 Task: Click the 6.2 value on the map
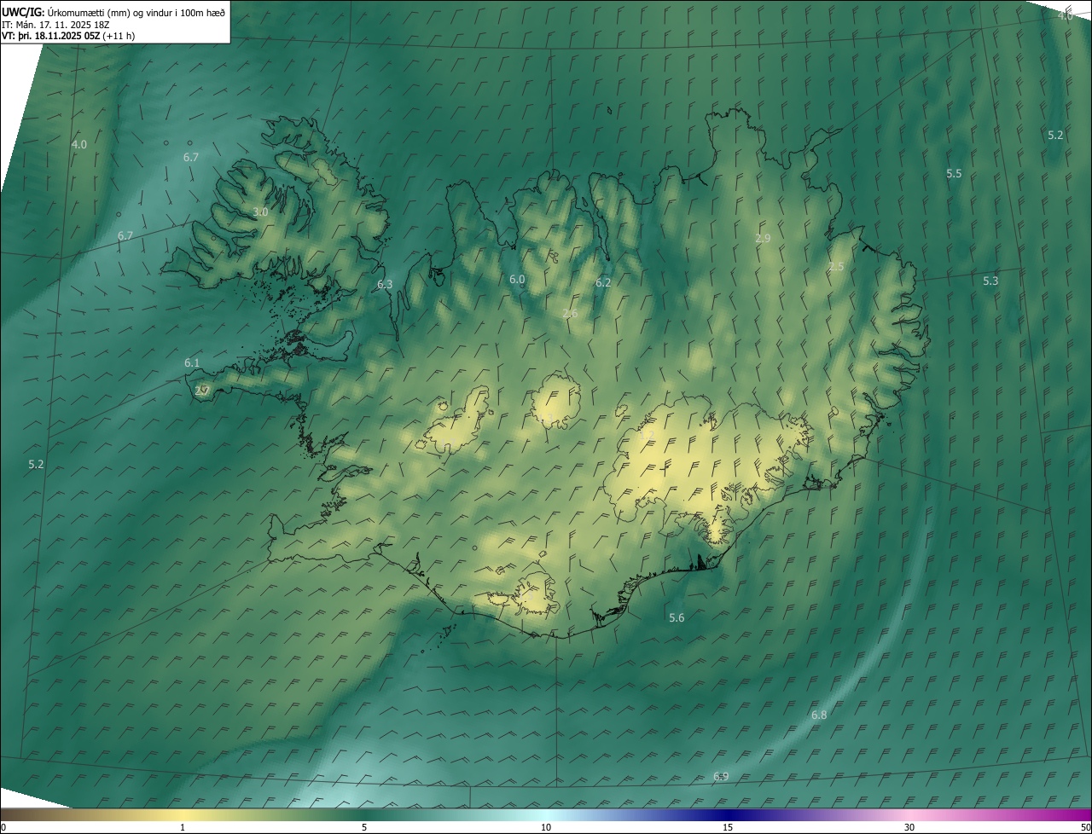(x=603, y=283)
